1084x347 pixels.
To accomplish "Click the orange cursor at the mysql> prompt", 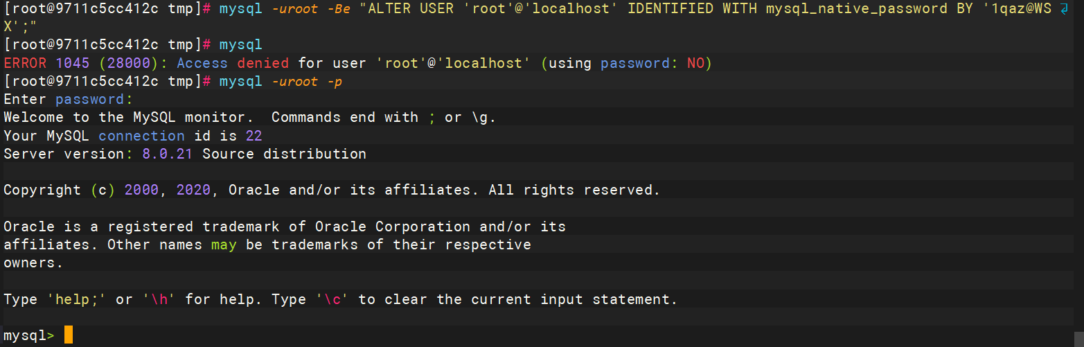I will tap(69, 335).
